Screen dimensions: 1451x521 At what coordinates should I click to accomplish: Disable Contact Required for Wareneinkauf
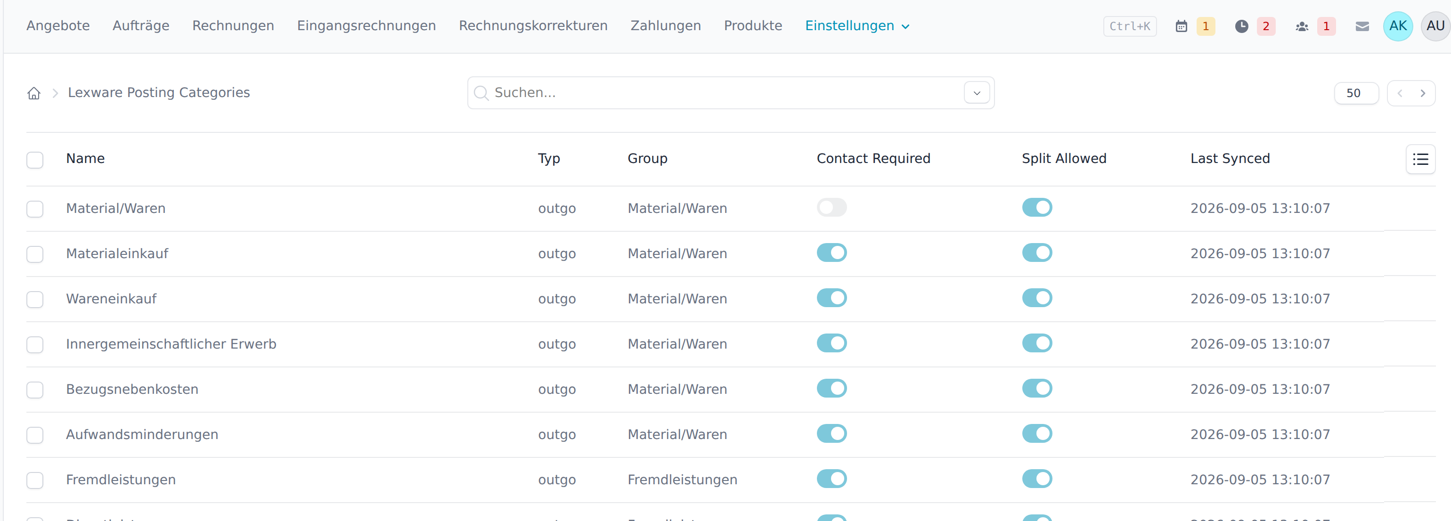[831, 297]
